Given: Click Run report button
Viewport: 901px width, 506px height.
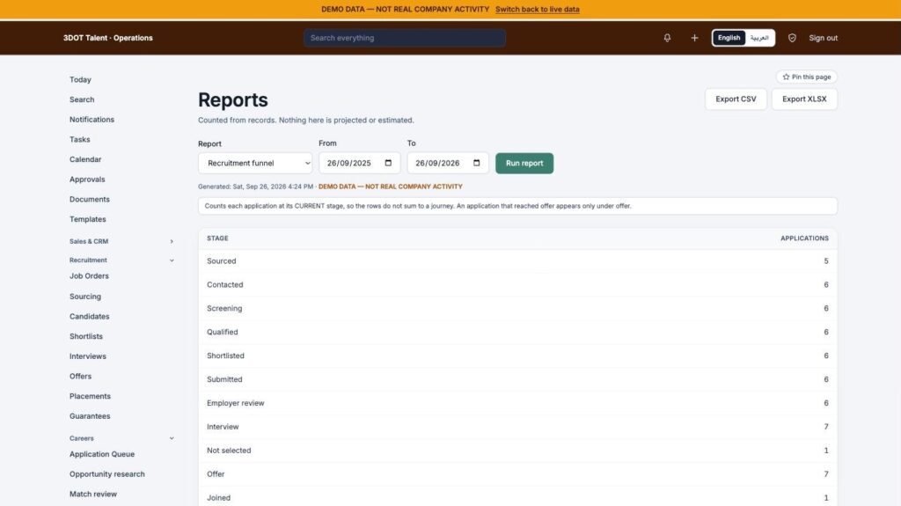Looking at the screenshot, I should point(524,164).
